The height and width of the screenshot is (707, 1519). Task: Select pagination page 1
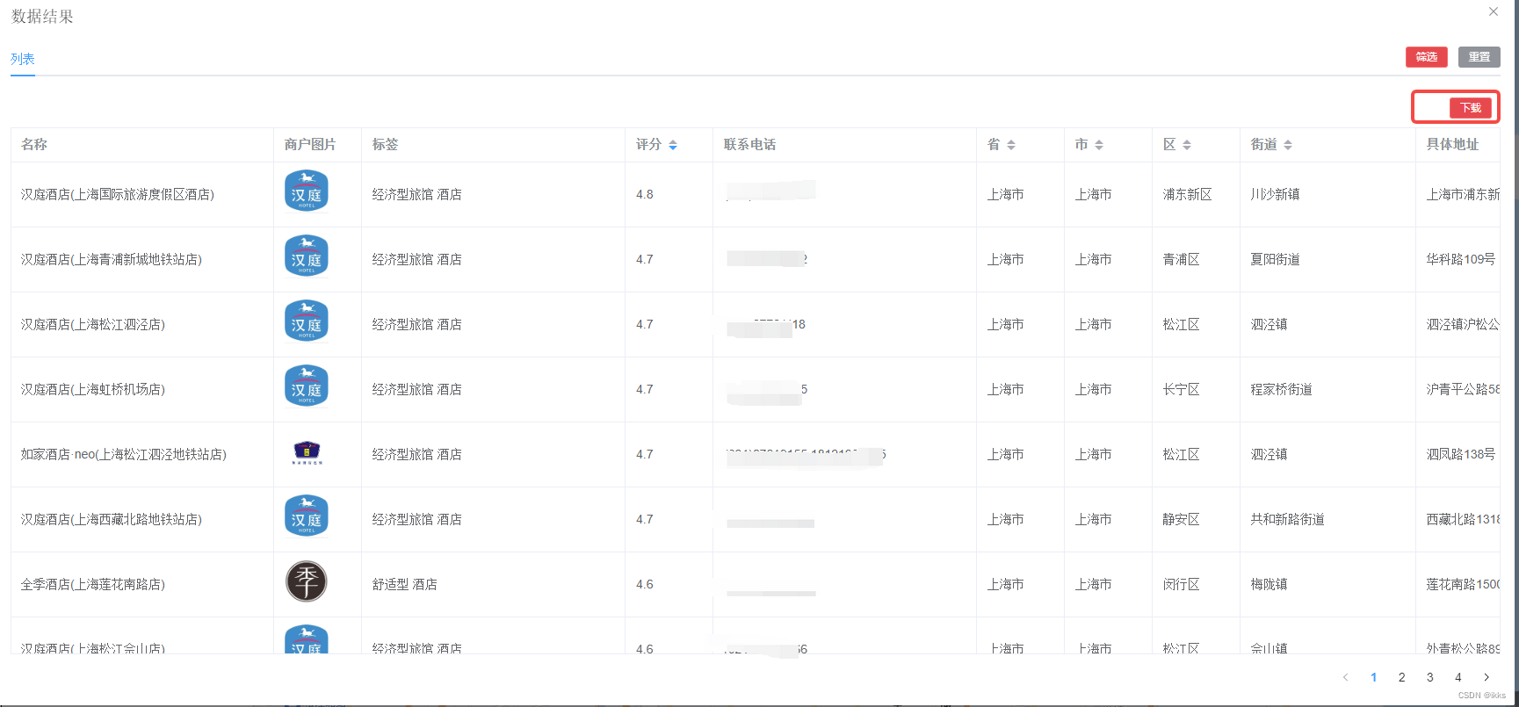[x=1373, y=677]
